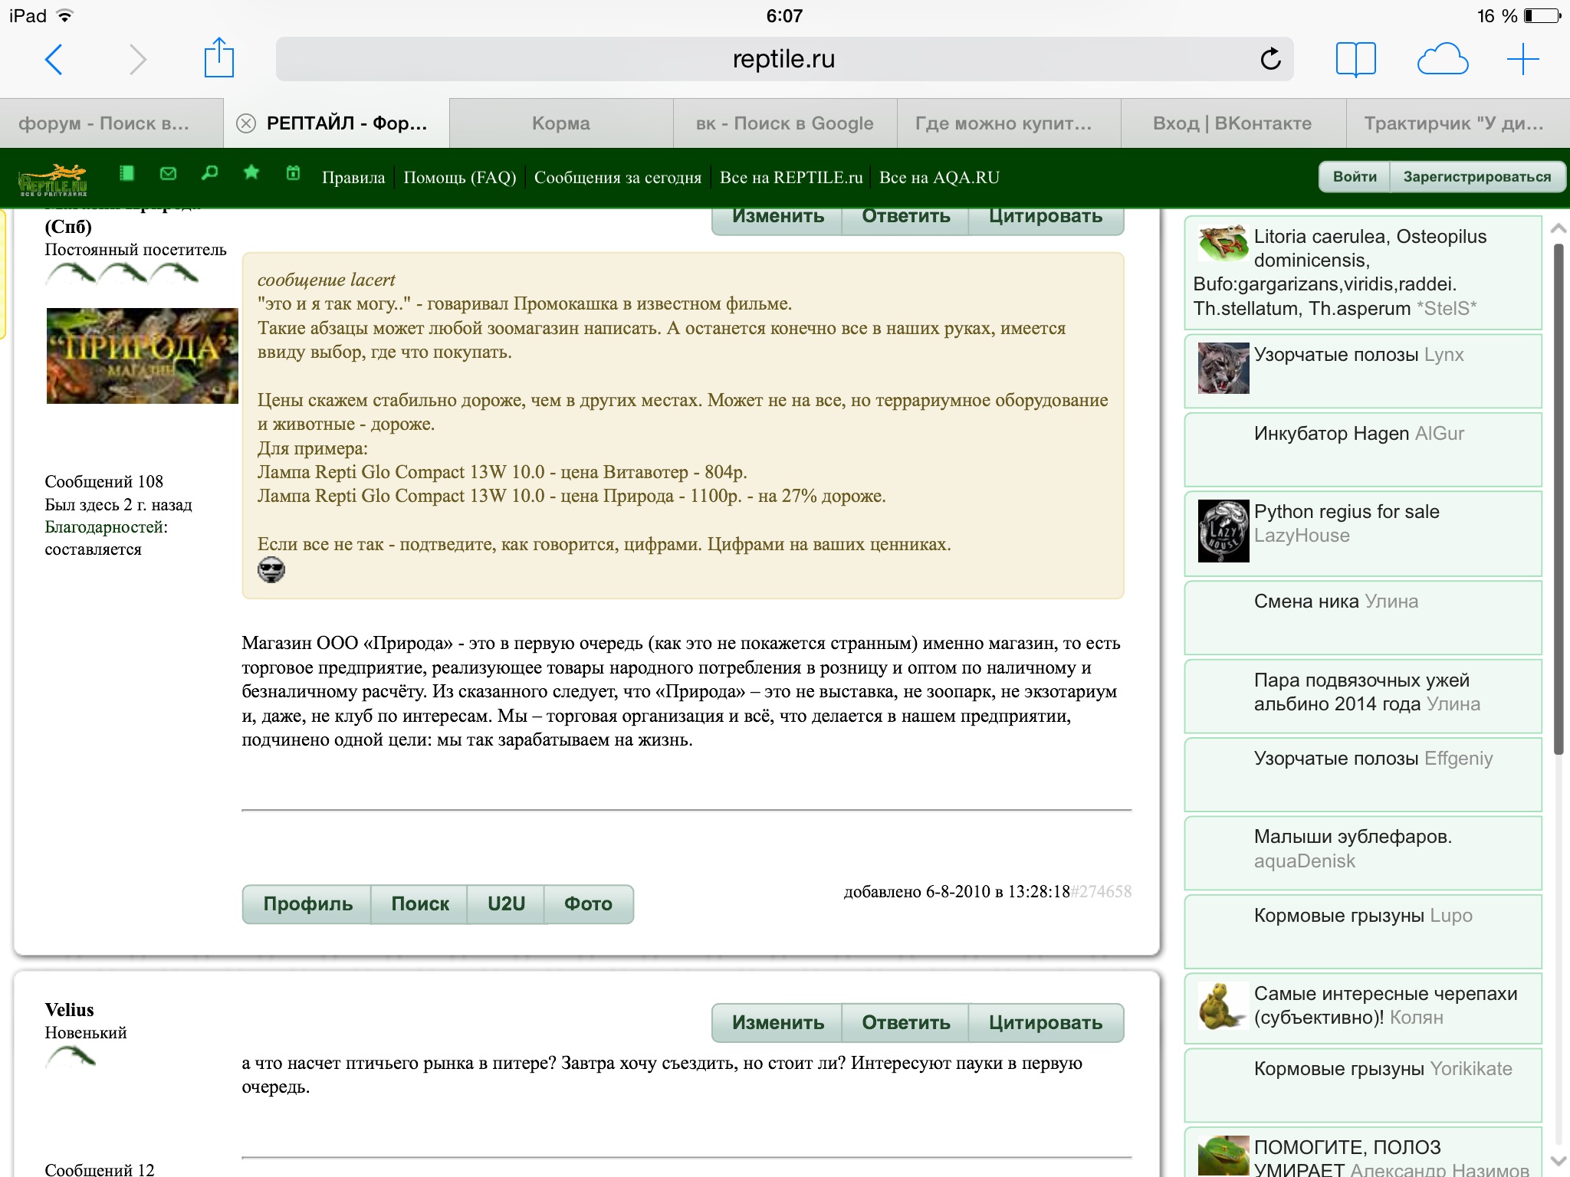Switch to Вход | ВКонтакте tab

click(x=1232, y=123)
